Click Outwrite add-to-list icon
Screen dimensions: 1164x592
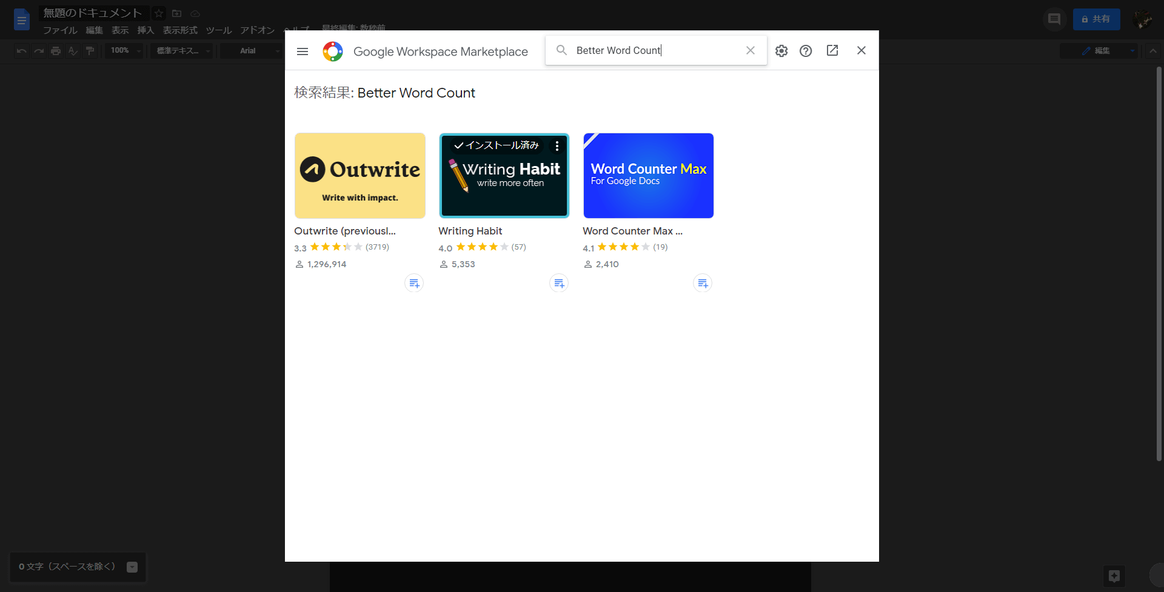414,283
